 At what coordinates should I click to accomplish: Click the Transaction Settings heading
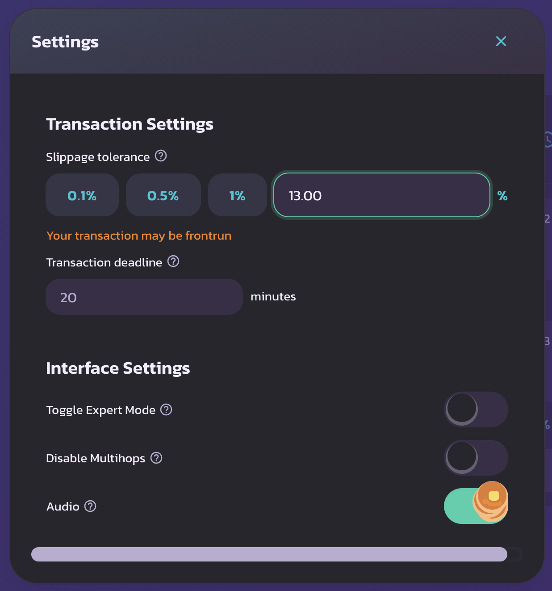click(130, 124)
